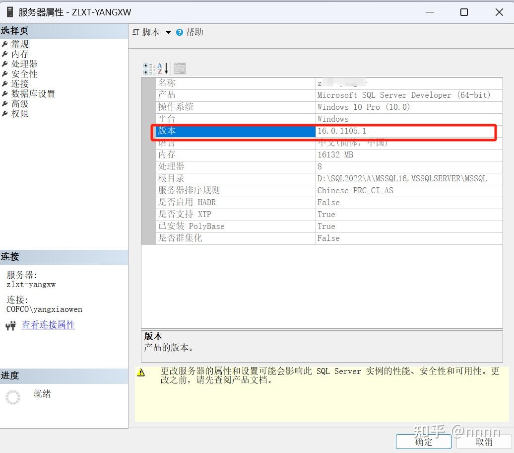The height and width of the screenshot is (453, 514).
Task: Select the 内存 page
Action: pyautogui.click(x=19, y=54)
